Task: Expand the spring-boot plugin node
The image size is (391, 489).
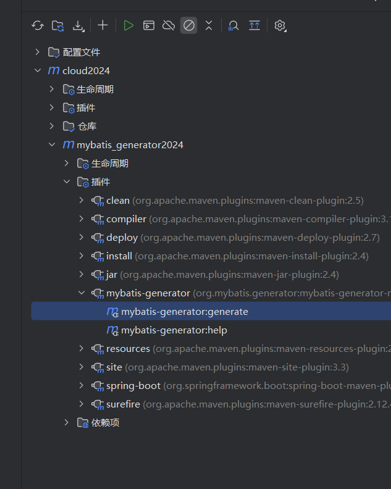Action: click(x=81, y=385)
